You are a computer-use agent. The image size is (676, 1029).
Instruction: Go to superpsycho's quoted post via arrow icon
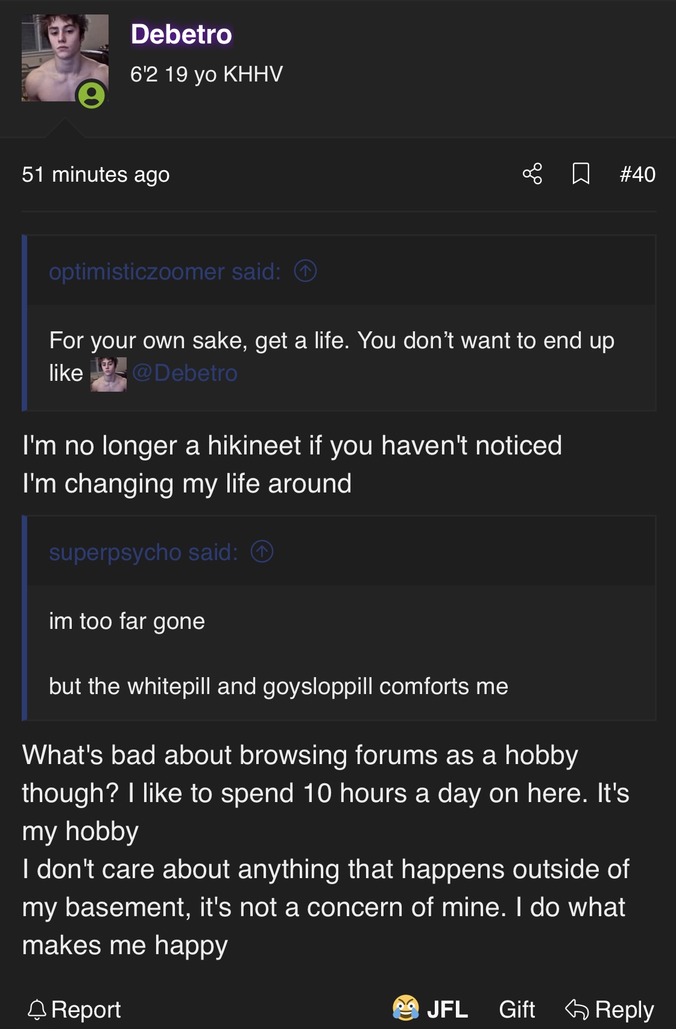click(262, 552)
